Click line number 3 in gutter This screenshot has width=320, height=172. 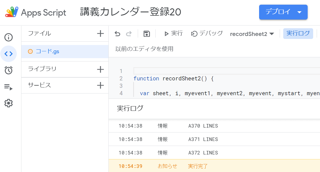[121, 86]
